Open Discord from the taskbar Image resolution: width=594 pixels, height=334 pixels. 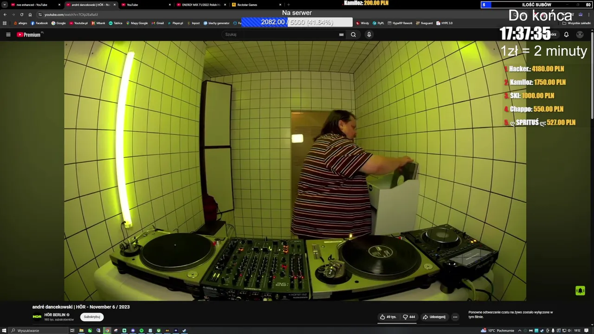133,331
